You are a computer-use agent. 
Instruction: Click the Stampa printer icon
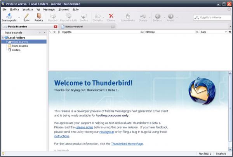(x=143, y=16)
